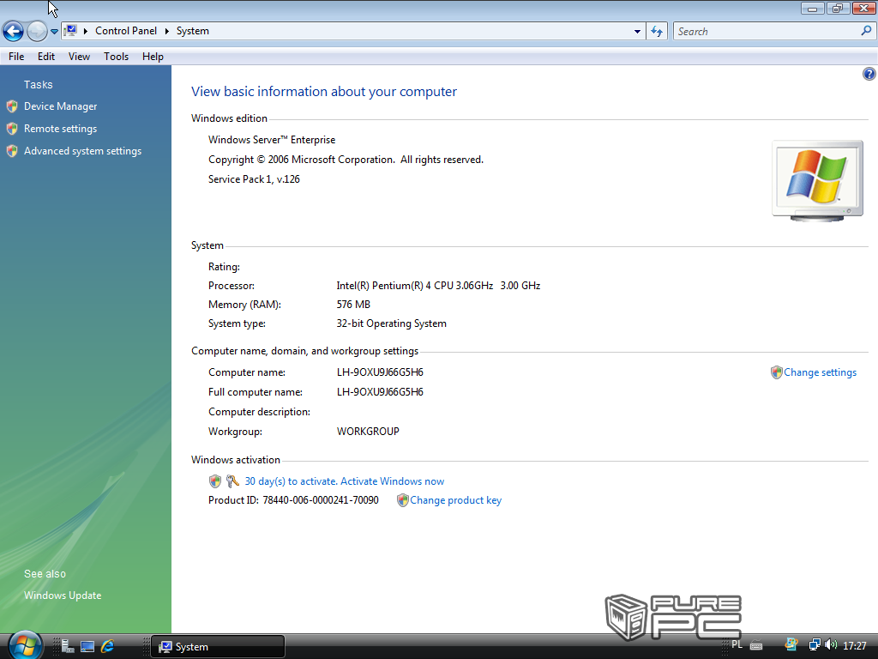Click the Change settings link

click(820, 372)
